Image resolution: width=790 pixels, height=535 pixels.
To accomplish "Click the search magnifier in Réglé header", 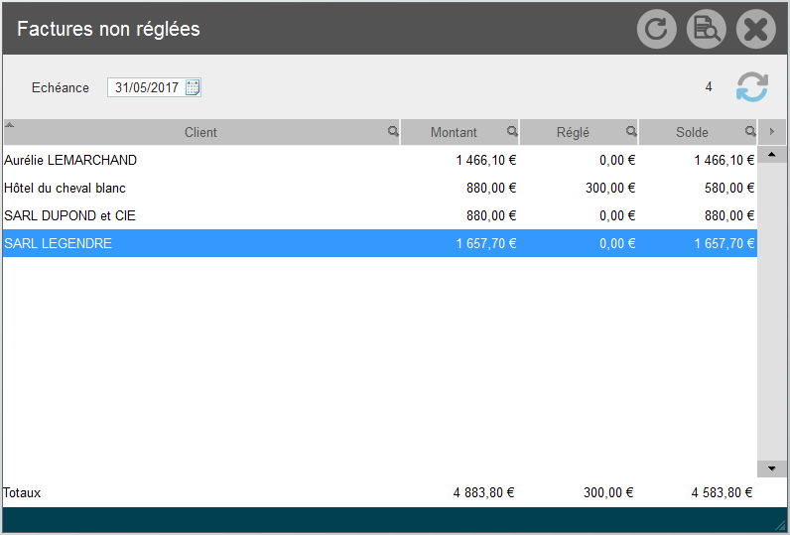I will [x=631, y=131].
